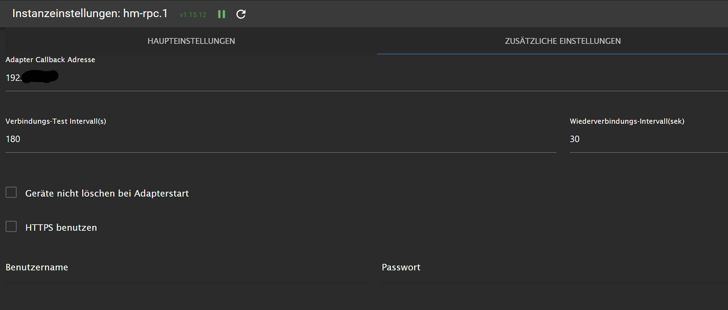Screen dimensions: 728x310
Task: Click the green v1.15.12 version label
Action: pyautogui.click(x=193, y=15)
